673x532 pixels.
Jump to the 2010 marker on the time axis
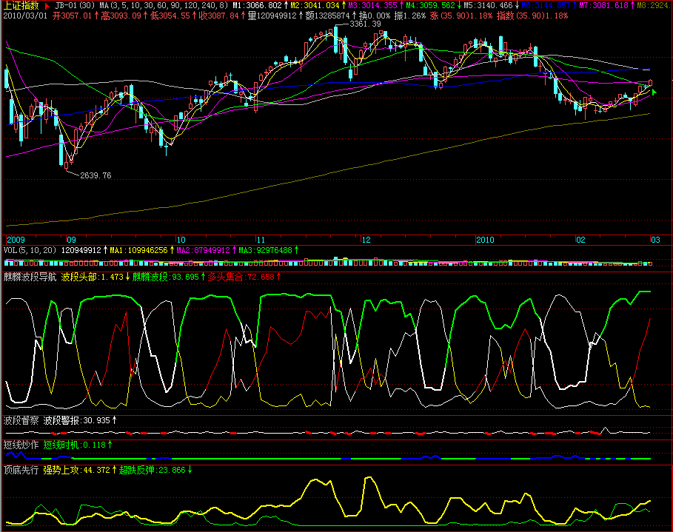coord(486,240)
